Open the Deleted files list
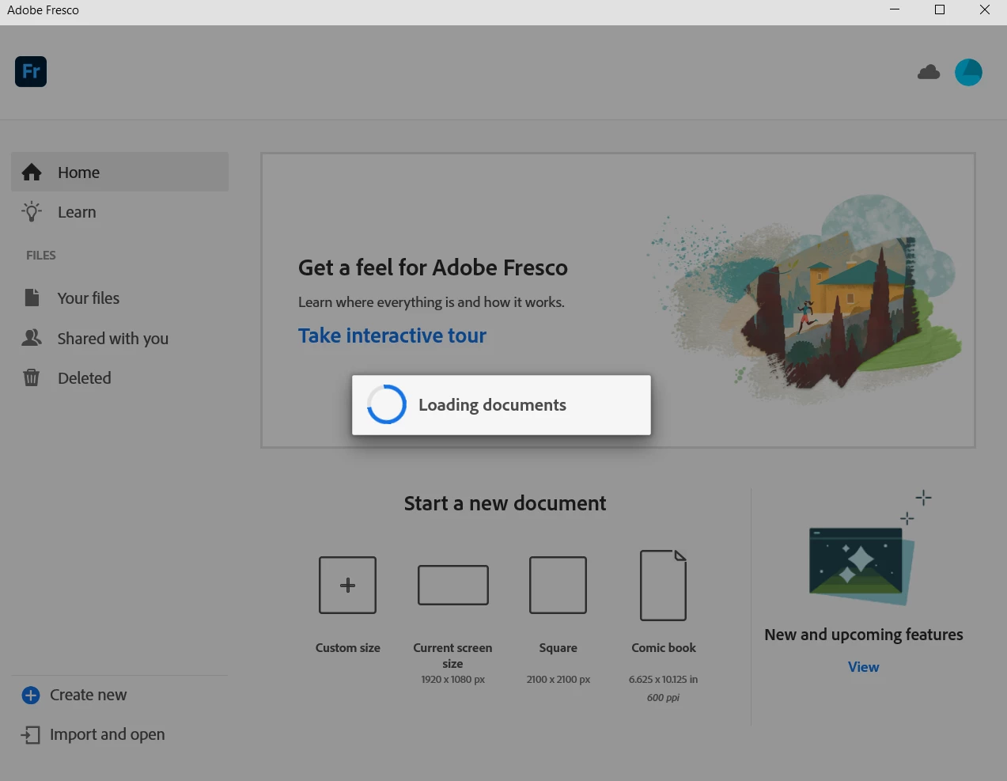Screen dimensions: 1007x781 (x=119, y=378)
